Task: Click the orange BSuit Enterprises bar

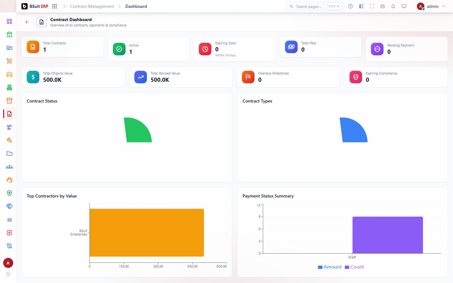Action: pyautogui.click(x=147, y=233)
